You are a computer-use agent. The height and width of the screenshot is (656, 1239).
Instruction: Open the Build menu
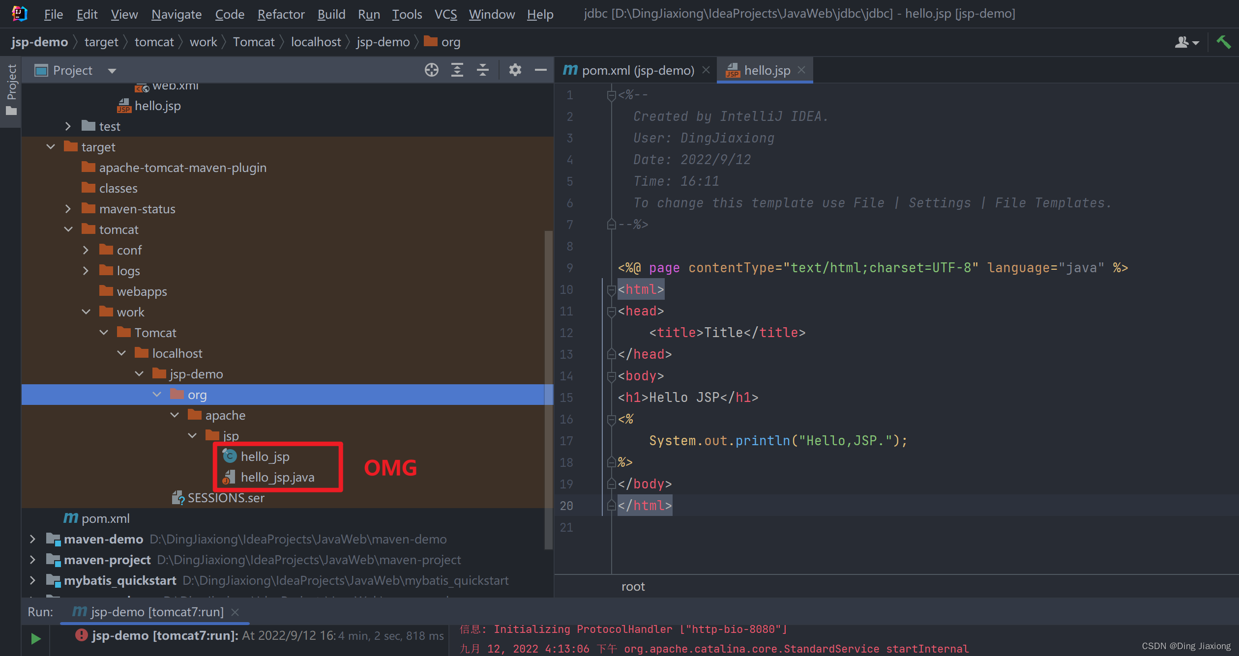tap(331, 14)
